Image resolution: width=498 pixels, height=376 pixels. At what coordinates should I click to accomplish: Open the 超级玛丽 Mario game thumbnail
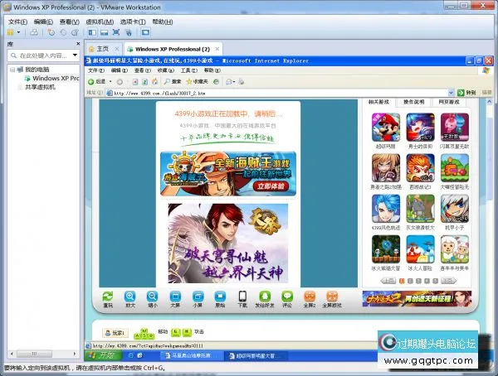click(386, 128)
